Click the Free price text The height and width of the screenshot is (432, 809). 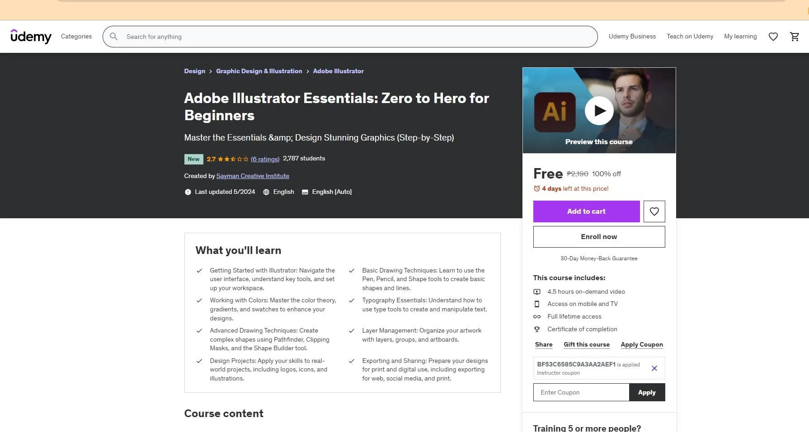tap(548, 174)
